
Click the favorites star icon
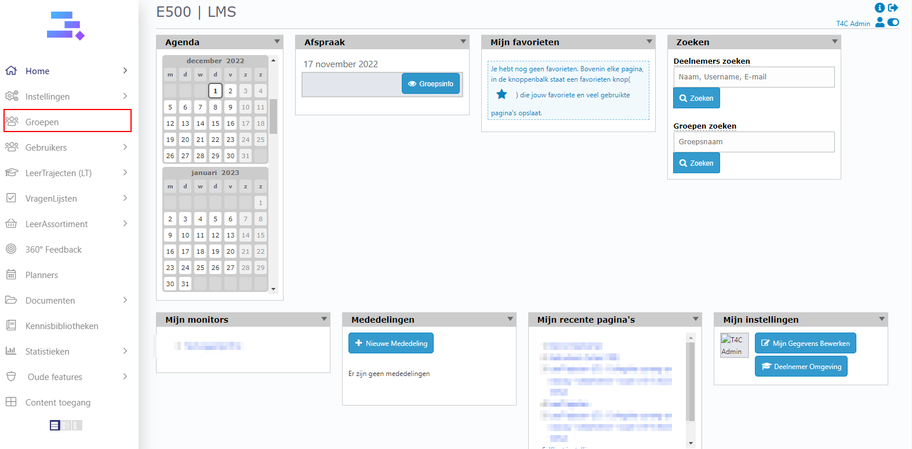coord(502,94)
